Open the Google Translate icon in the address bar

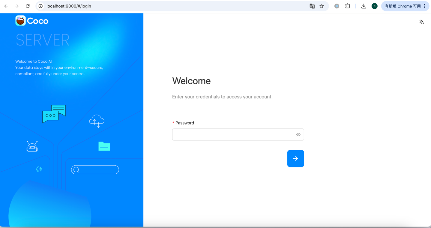[312, 6]
